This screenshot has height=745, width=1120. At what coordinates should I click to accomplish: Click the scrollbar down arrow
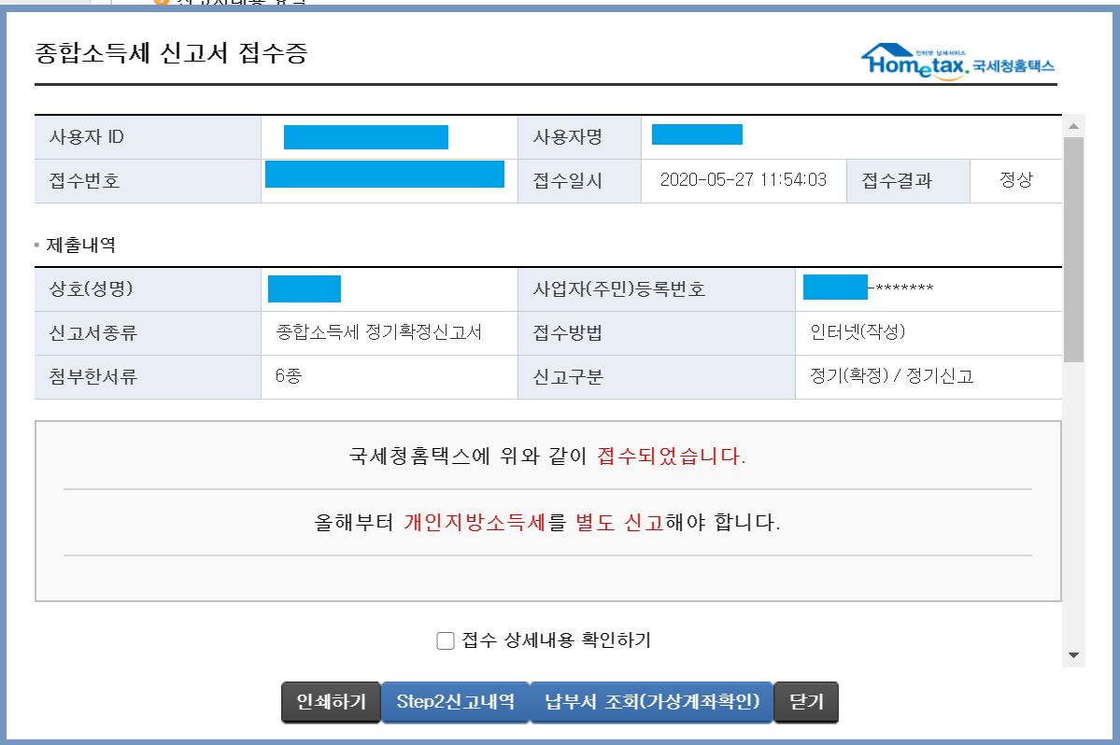1073,655
